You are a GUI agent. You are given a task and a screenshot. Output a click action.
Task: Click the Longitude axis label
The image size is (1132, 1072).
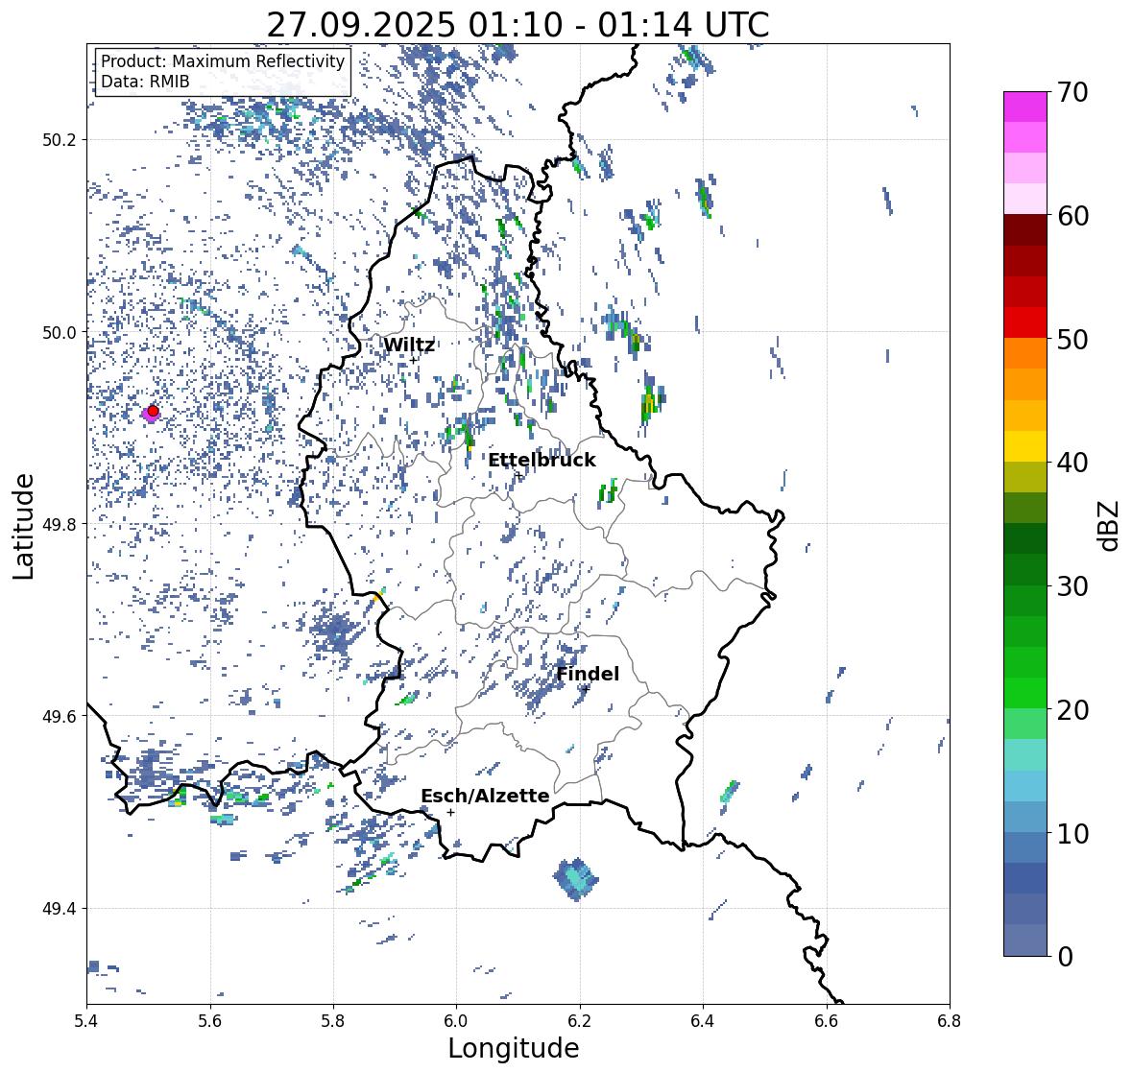pyautogui.click(x=514, y=1048)
